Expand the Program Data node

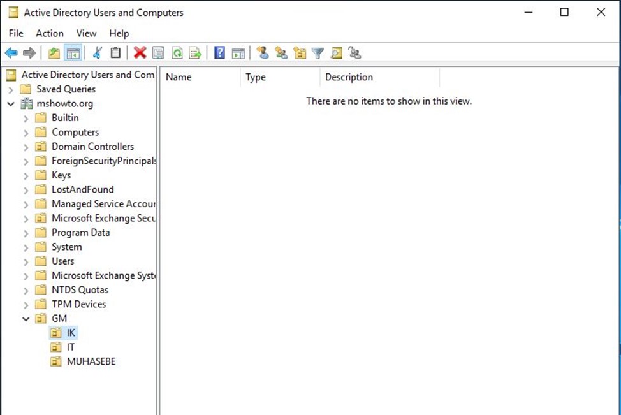pyautogui.click(x=26, y=233)
